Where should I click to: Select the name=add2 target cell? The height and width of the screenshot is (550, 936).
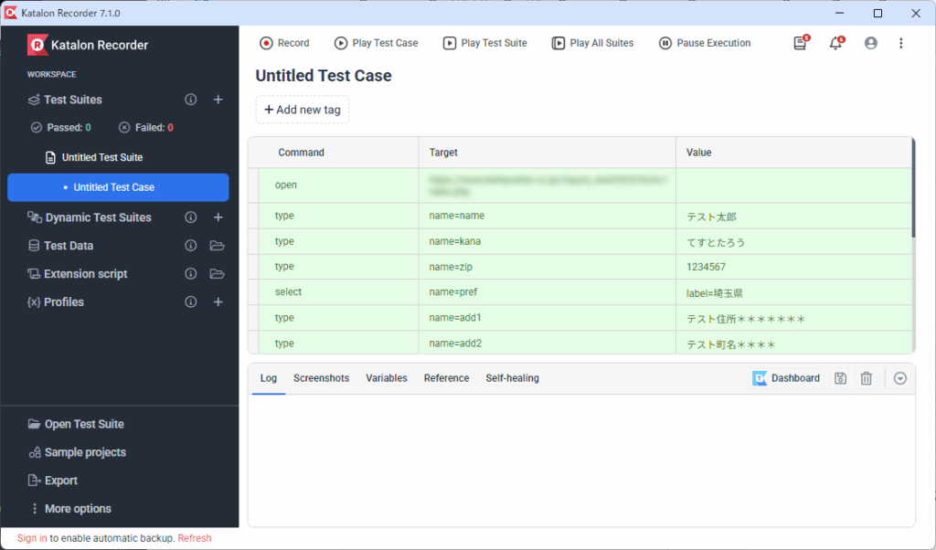pyautogui.click(x=548, y=343)
